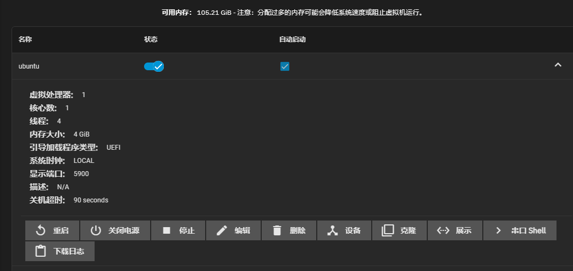Screen dimensions: 573x271
Task: Click the 名称 column header
Action: [x=25, y=39]
